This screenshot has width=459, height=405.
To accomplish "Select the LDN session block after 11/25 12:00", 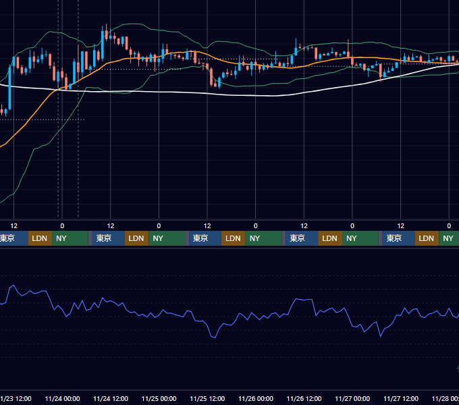I will click(x=234, y=238).
